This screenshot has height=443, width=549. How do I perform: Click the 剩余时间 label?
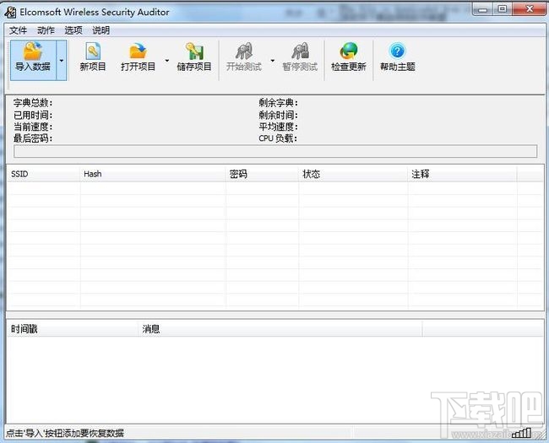click(279, 115)
